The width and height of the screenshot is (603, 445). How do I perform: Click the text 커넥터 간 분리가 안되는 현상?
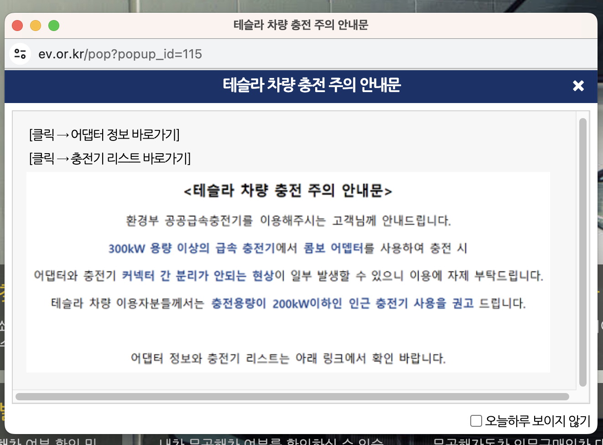coord(198,276)
